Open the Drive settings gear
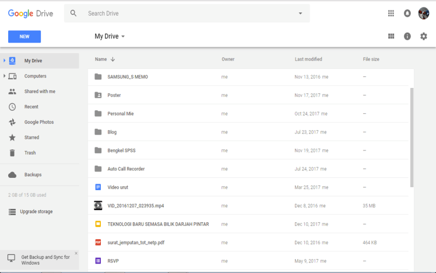 [x=424, y=36]
